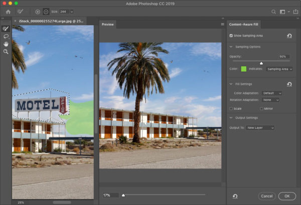The image size is (301, 205).
Task: Collapse the Sampling Options section
Action: (231, 47)
